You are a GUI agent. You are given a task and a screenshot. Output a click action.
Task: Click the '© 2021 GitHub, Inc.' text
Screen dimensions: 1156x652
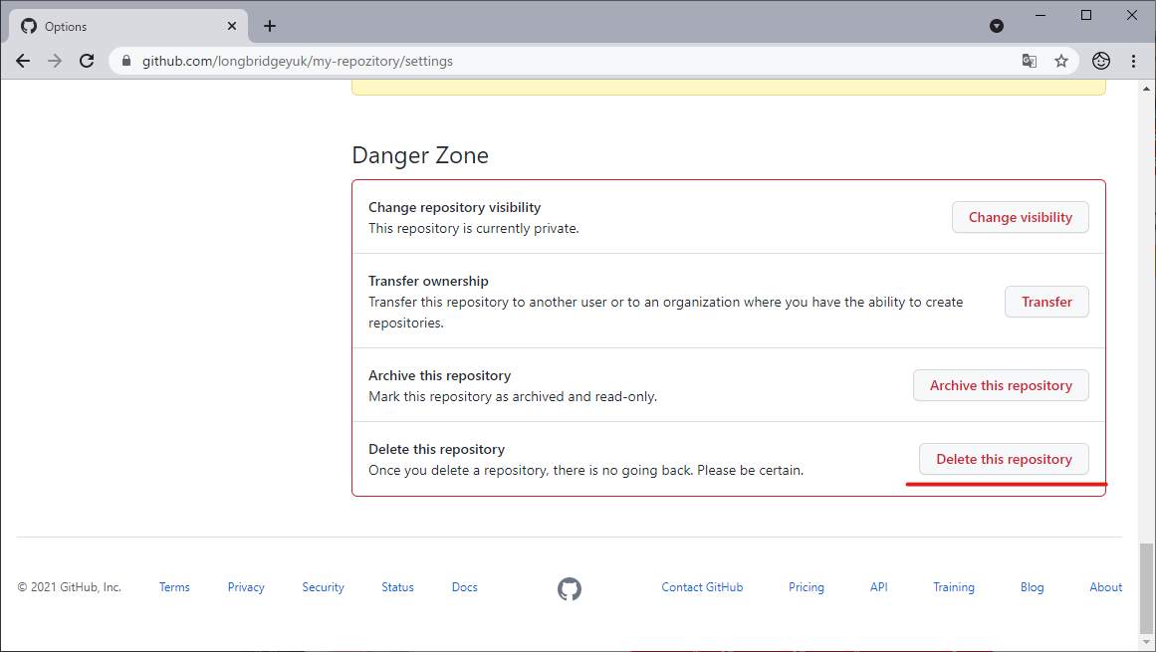click(70, 587)
